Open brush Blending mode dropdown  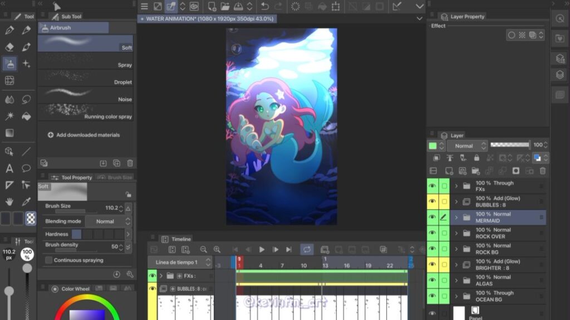click(x=108, y=221)
